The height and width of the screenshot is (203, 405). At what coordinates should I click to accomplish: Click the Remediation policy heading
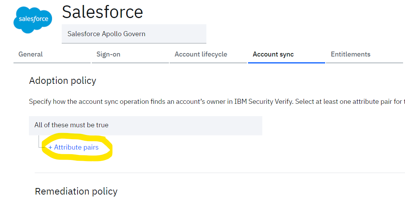(76, 191)
